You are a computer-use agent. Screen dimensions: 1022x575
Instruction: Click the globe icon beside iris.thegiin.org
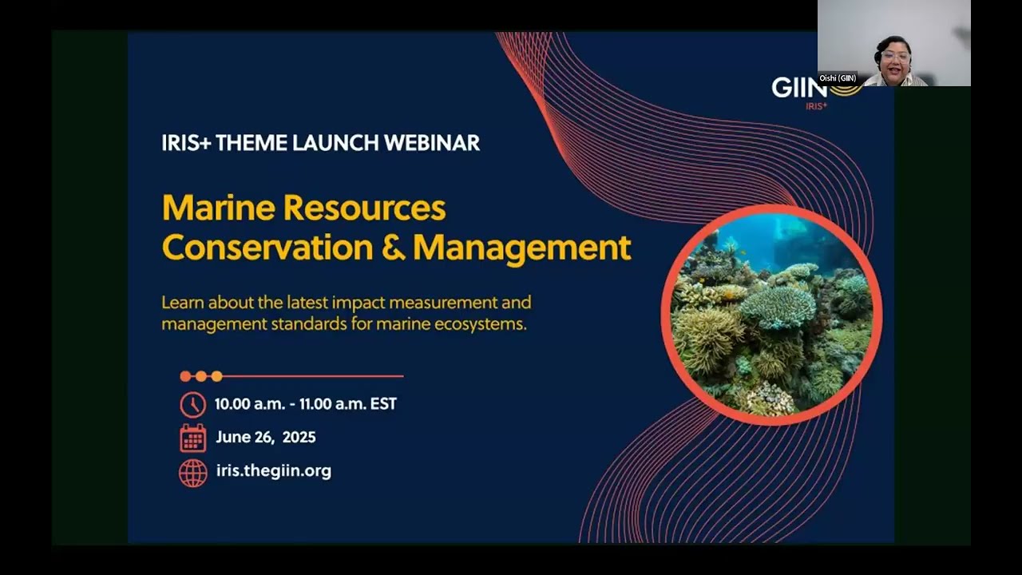pyautogui.click(x=192, y=472)
